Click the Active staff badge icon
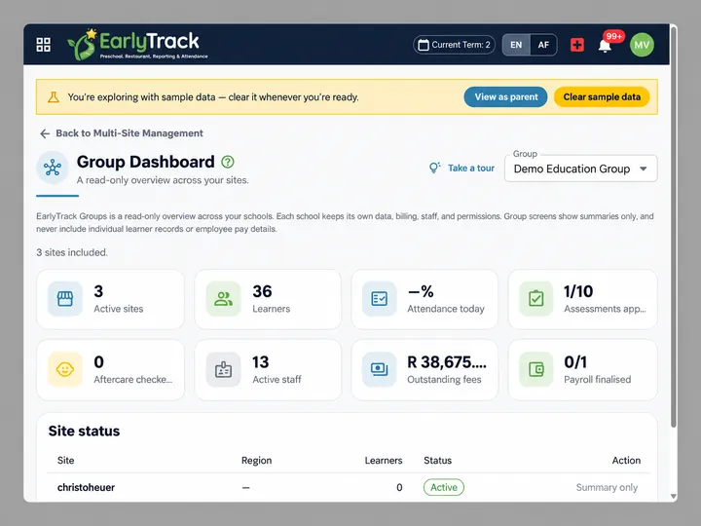701x526 pixels. 223,369
